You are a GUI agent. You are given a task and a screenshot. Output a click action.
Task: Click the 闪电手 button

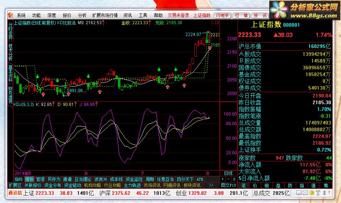pos(222,15)
